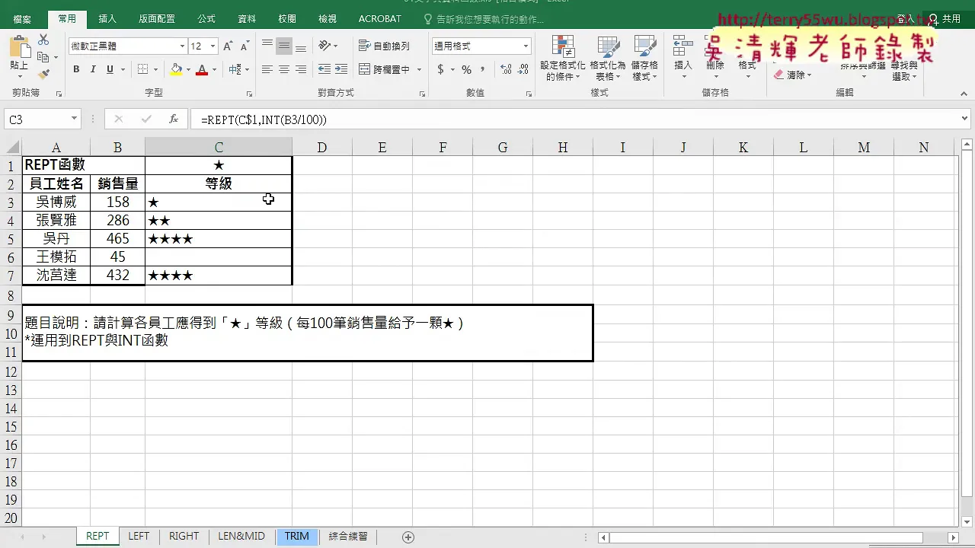This screenshot has height=548, width=975.
Task: Click the text orientation icon
Action: click(x=325, y=46)
